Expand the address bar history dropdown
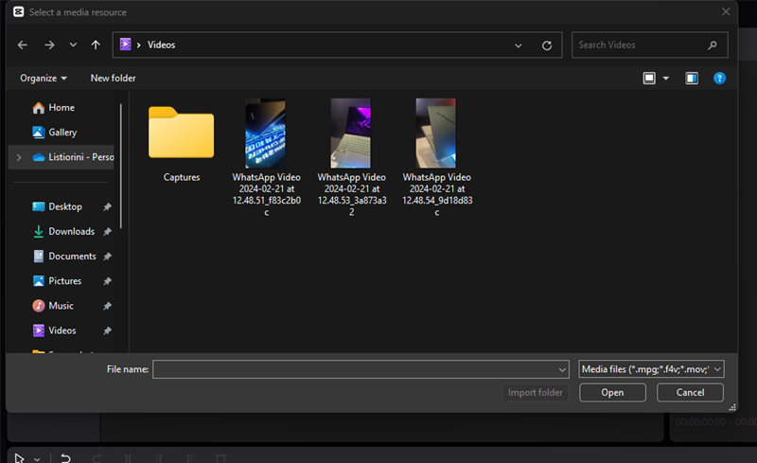Viewport: 757px width, 463px height. point(518,45)
